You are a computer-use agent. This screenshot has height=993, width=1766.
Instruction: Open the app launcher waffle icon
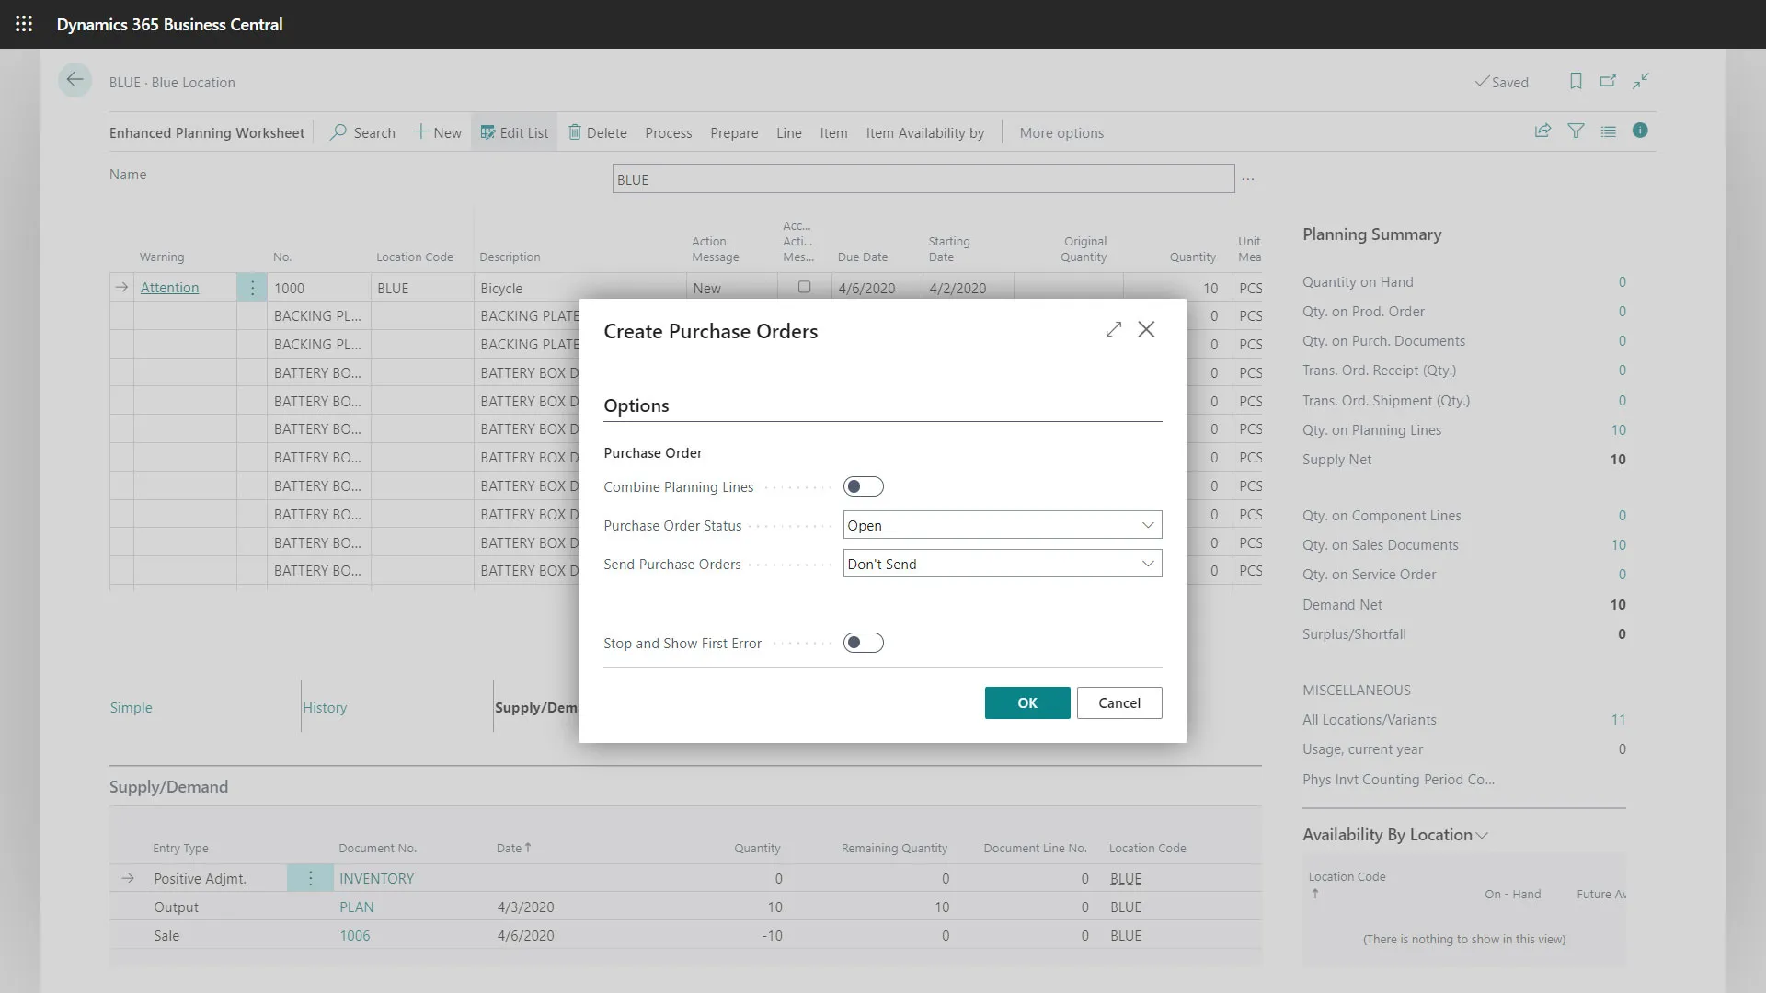[x=24, y=24]
